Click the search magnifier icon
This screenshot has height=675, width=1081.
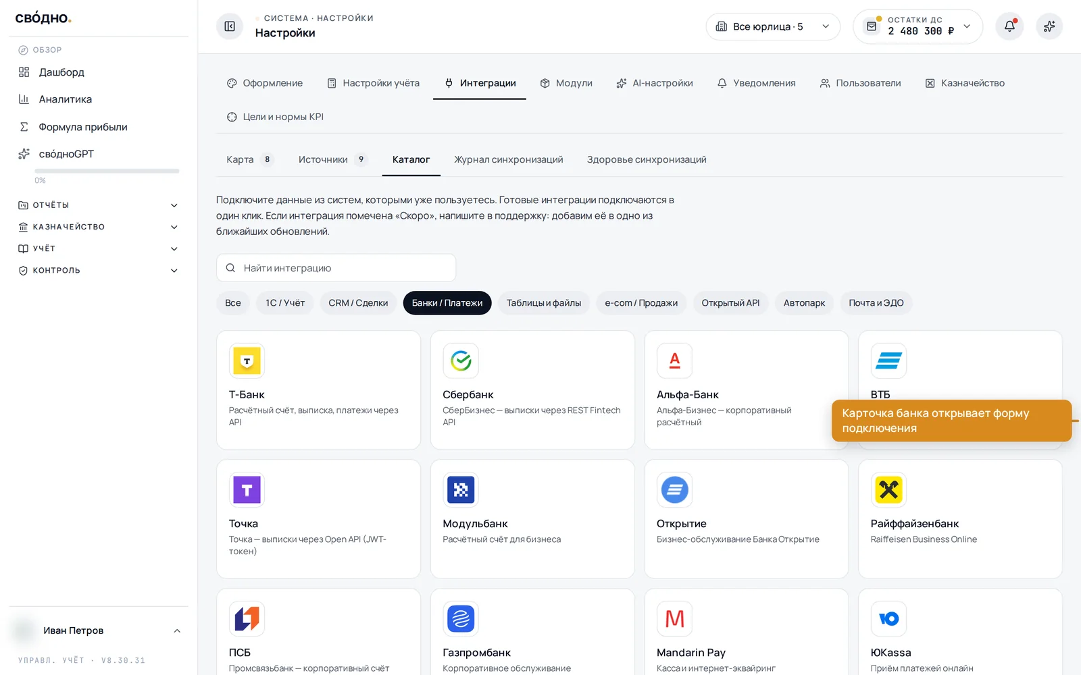tap(230, 268)
